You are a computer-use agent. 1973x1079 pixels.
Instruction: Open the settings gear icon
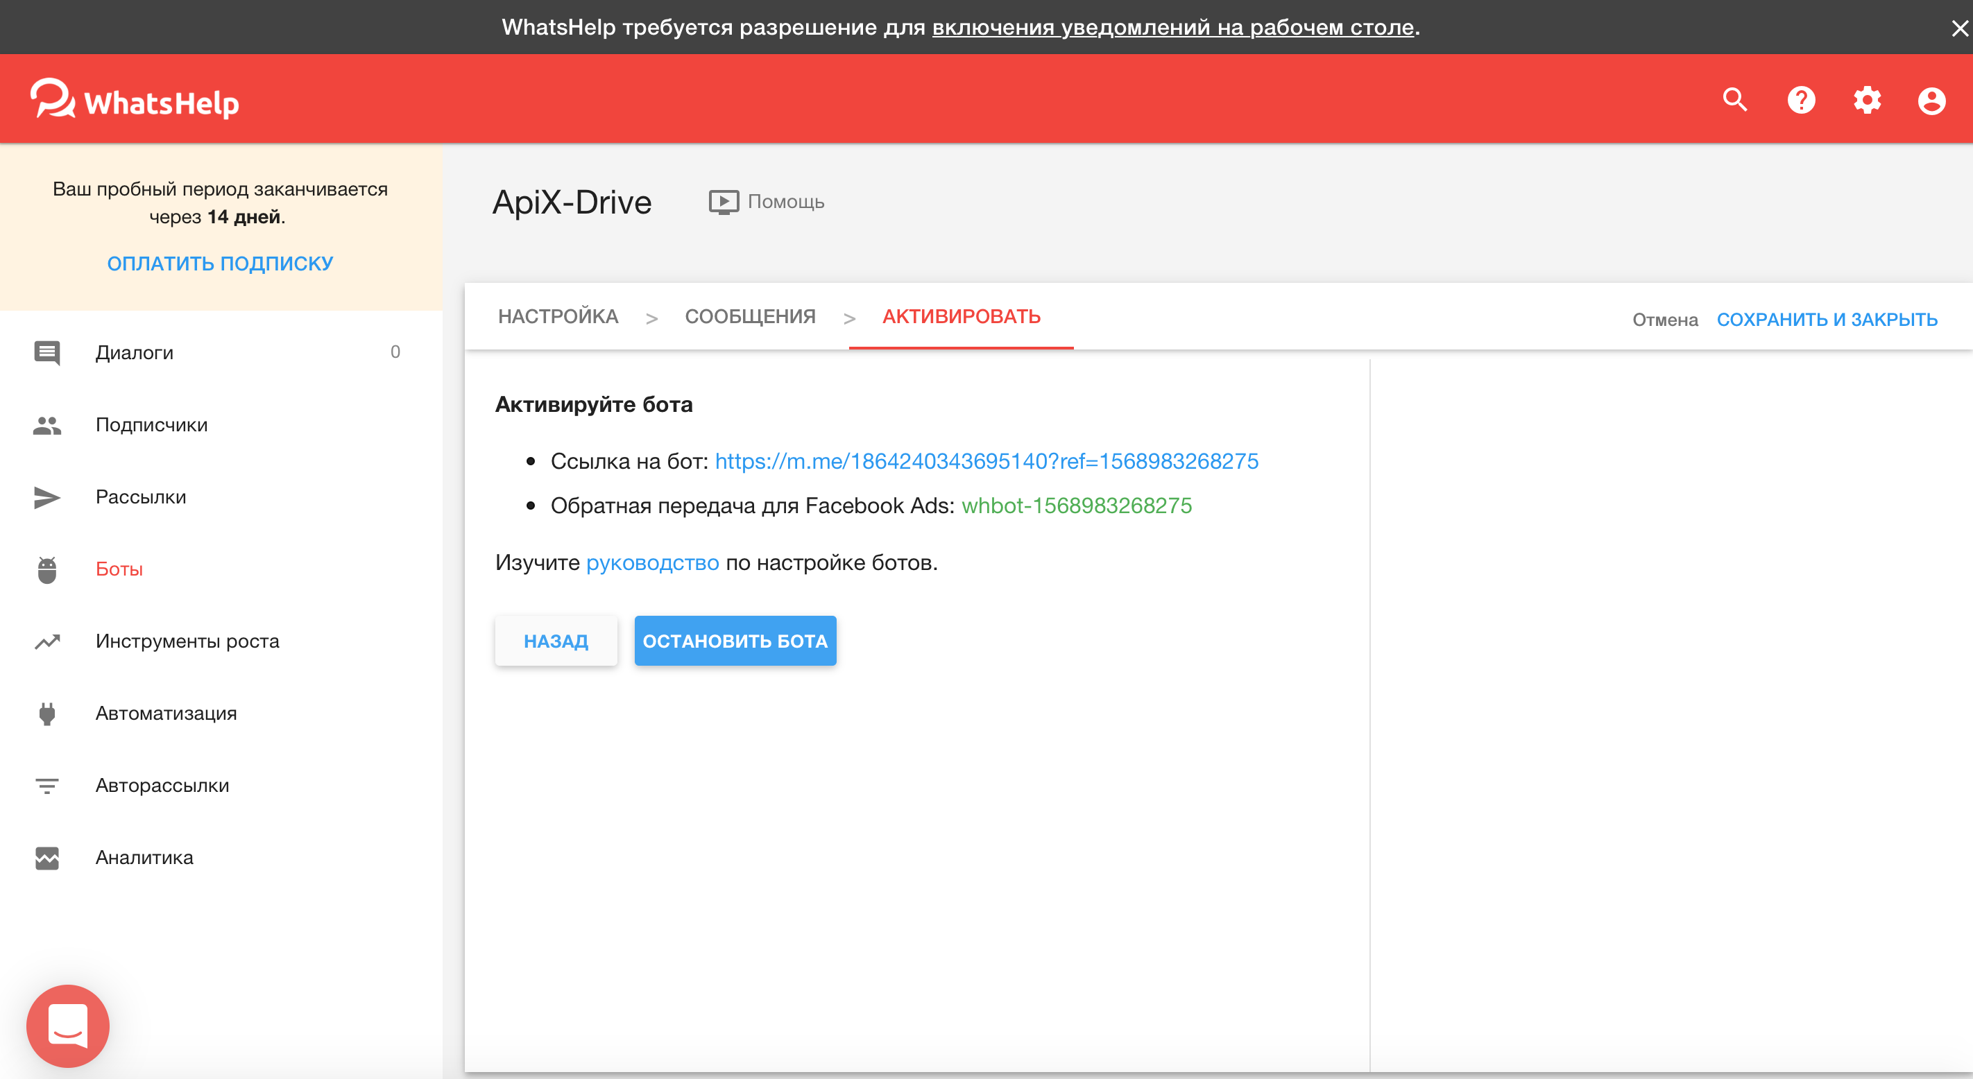tap(1867, 101)
